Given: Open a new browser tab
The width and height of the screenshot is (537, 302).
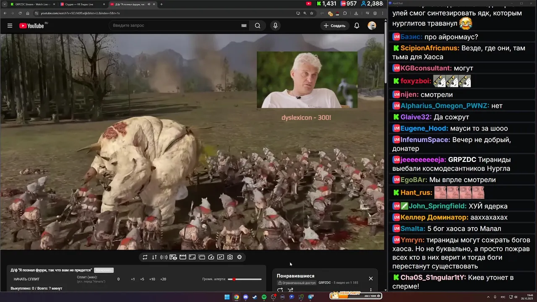Looking at the screenshot, I should click(x=162, y=4).
